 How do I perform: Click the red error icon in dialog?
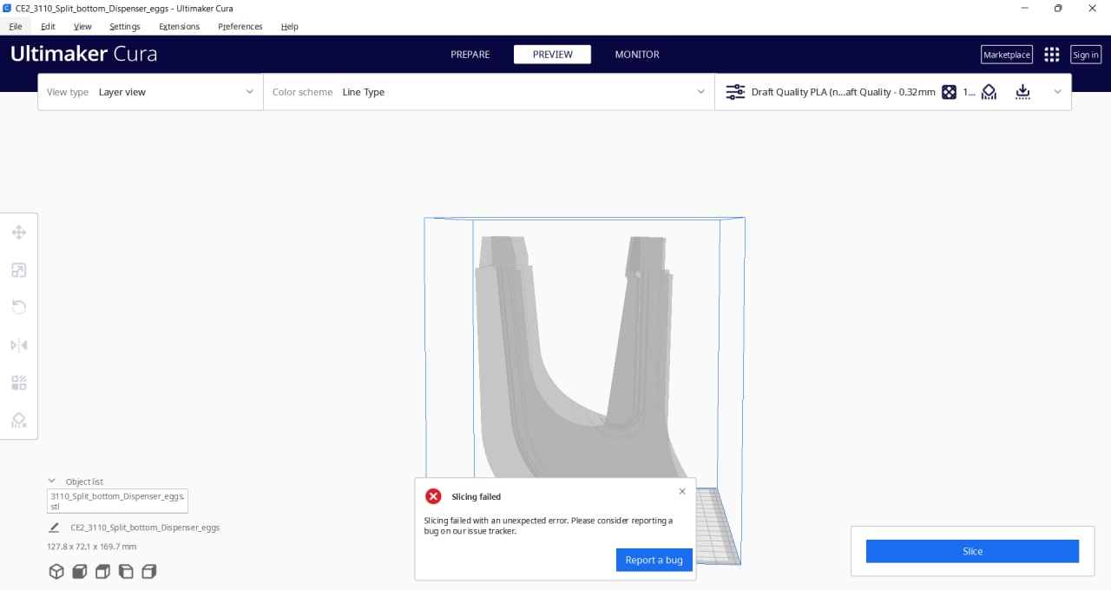tap(433, 496)
